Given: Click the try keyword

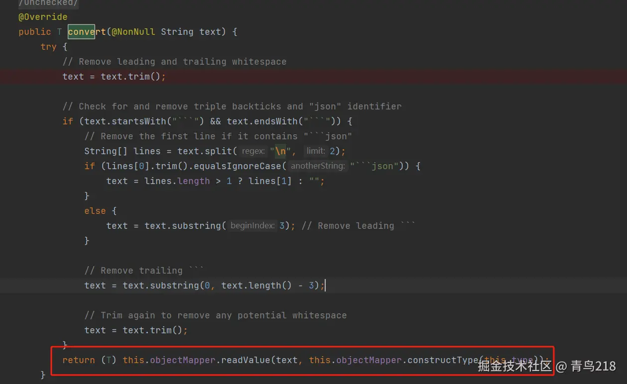Looking at the screenshot, I should coord(48,47).
